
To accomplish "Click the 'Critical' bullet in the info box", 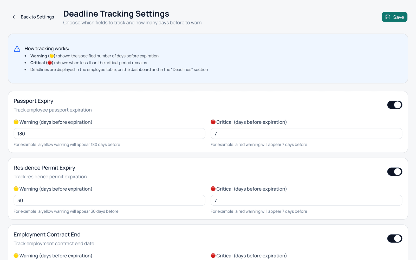I will click(x=89, y=63).
